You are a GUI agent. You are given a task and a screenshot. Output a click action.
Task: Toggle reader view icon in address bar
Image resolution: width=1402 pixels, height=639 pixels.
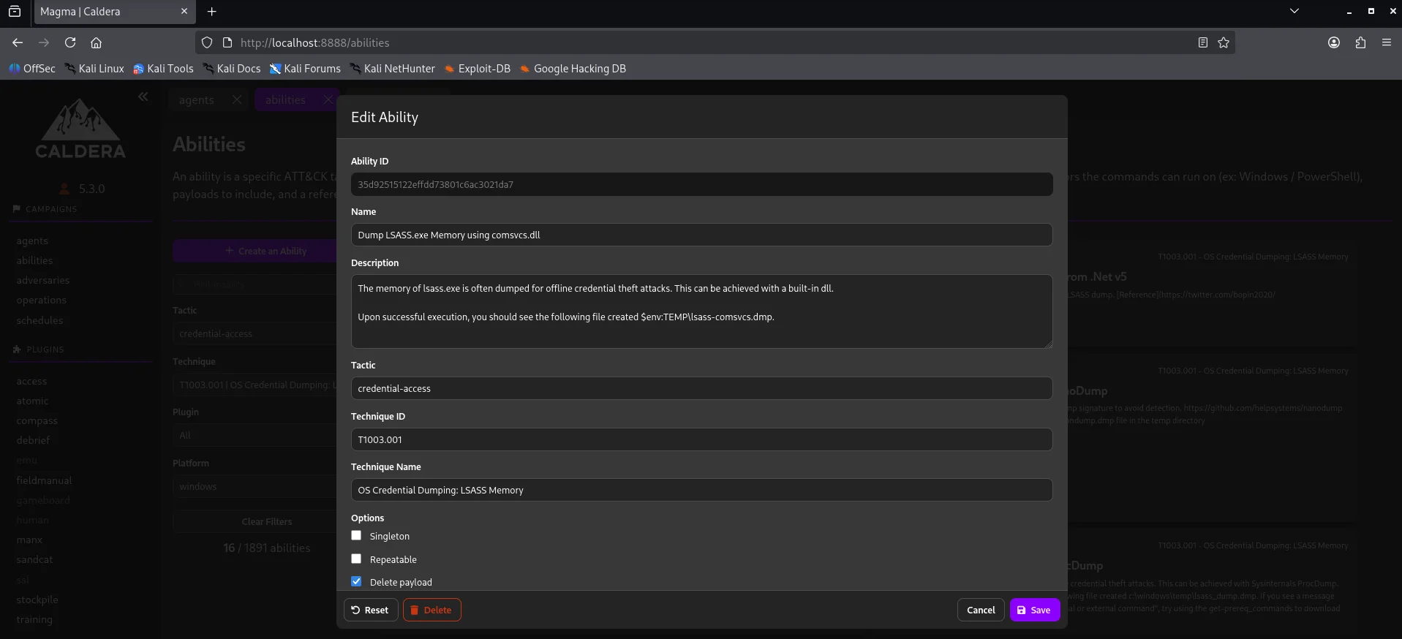[1203, 42]
